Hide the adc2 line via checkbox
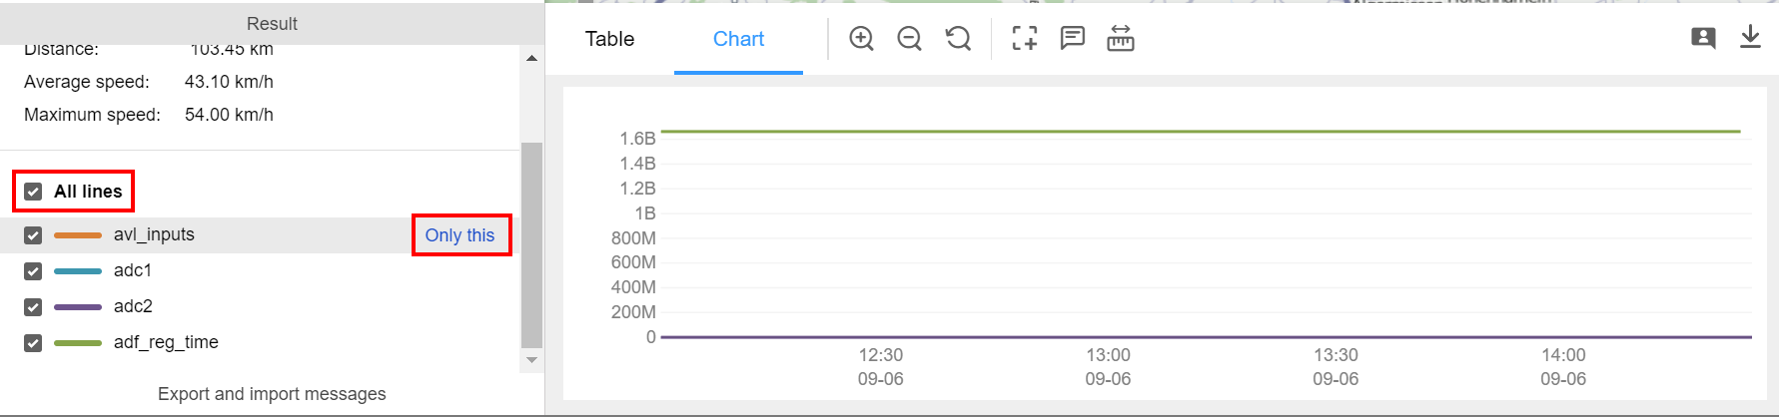The height and width of the screenshot is (417, 1779). tap(33, 307)
